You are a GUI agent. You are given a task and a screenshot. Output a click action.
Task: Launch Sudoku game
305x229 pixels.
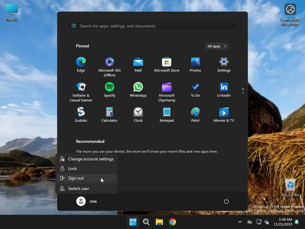coord(81,115)
